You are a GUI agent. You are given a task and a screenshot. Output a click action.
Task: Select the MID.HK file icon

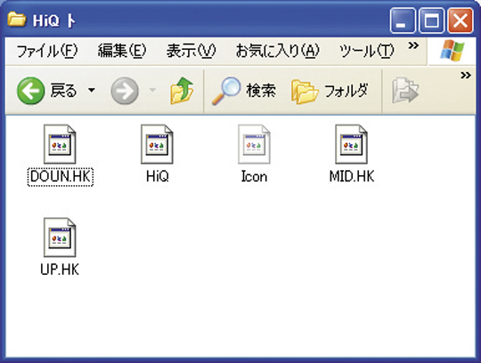coord(352,144)
